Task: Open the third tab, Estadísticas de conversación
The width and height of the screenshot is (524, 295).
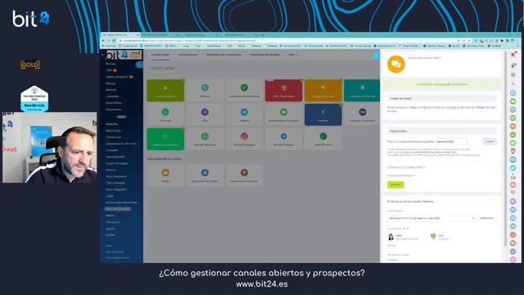Action: click(224, 55)
